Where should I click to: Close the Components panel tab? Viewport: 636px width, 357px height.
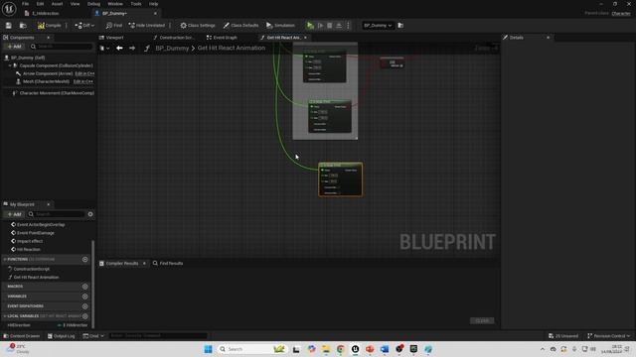49,38
